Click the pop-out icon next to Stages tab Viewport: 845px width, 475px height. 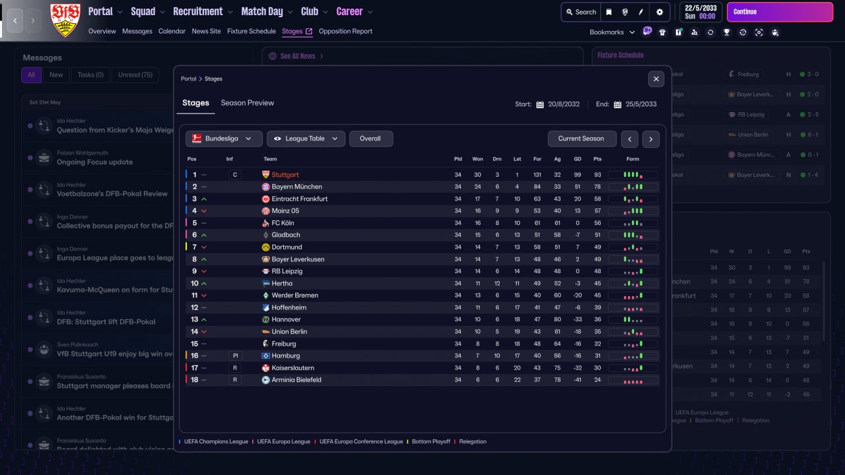[x=309, y=31]
